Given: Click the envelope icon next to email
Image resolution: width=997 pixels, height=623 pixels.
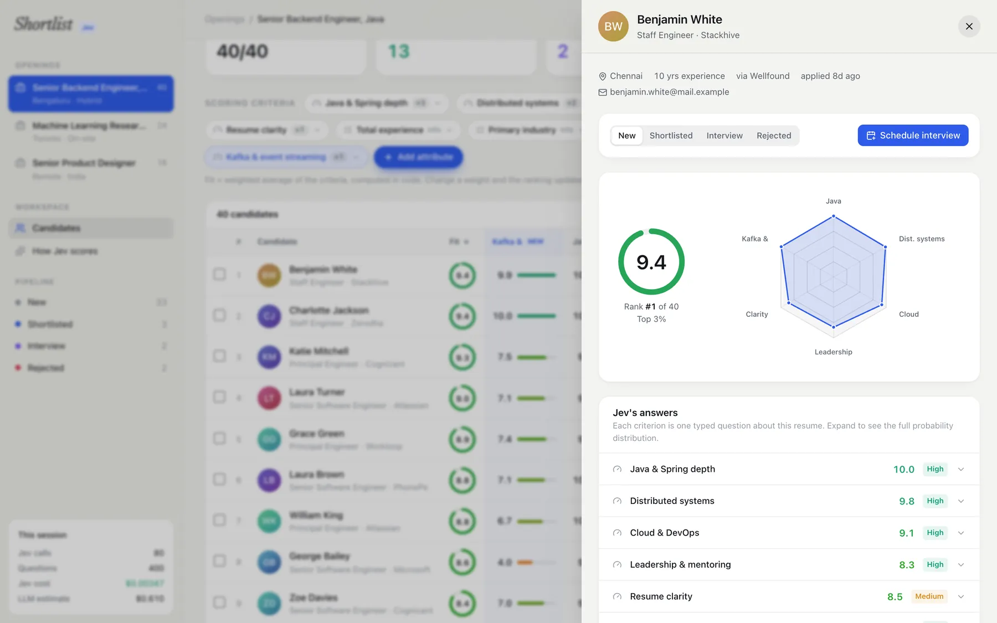Looking at the screenshot, I should [x=603, y=92].
